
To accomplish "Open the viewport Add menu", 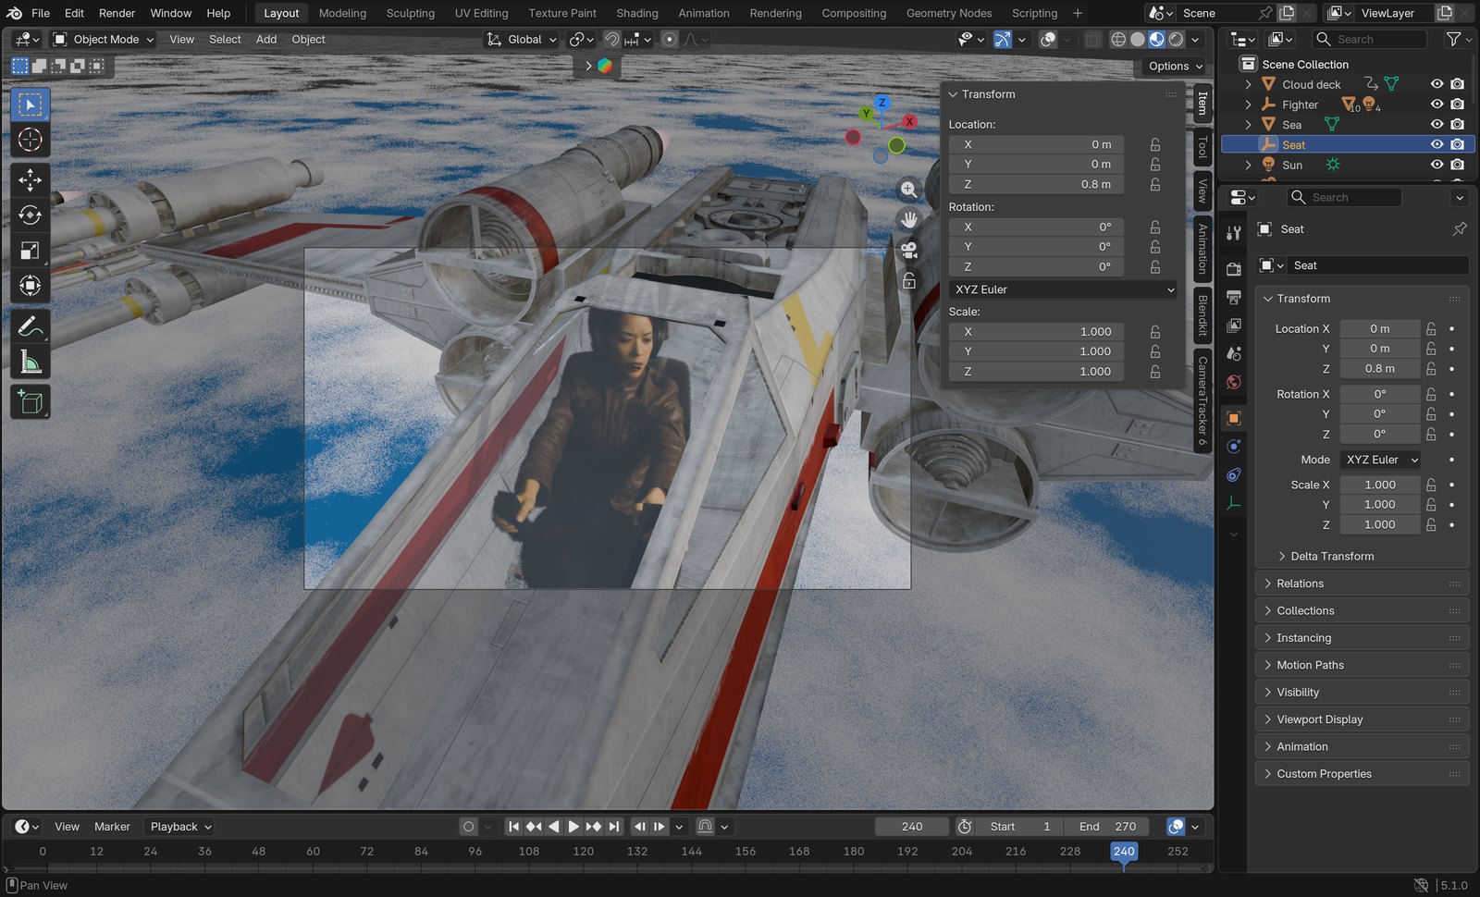I will 266,40.
